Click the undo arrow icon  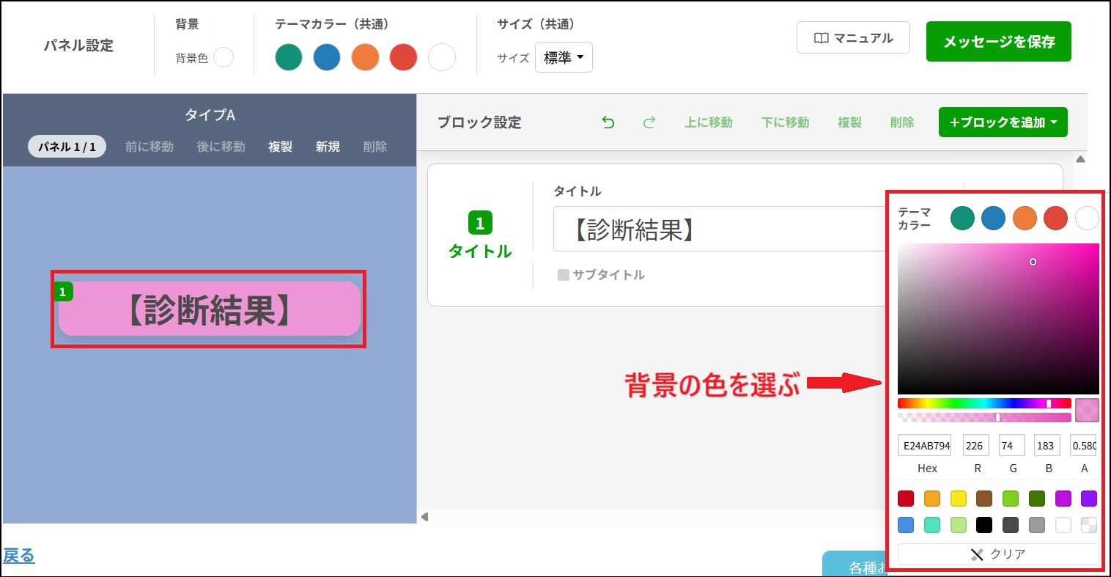[608, 122]
